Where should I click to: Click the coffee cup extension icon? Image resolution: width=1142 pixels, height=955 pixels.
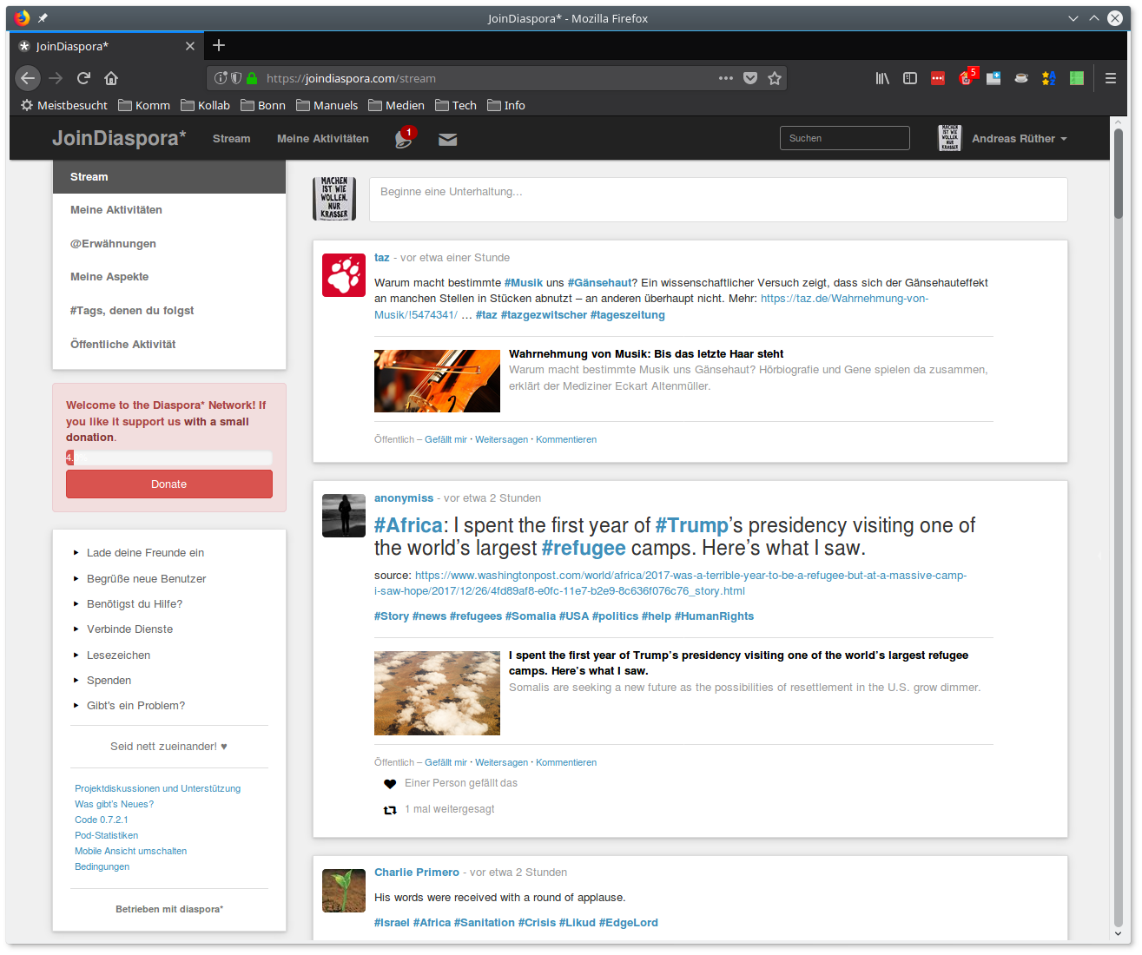(x=1021, y=78)
